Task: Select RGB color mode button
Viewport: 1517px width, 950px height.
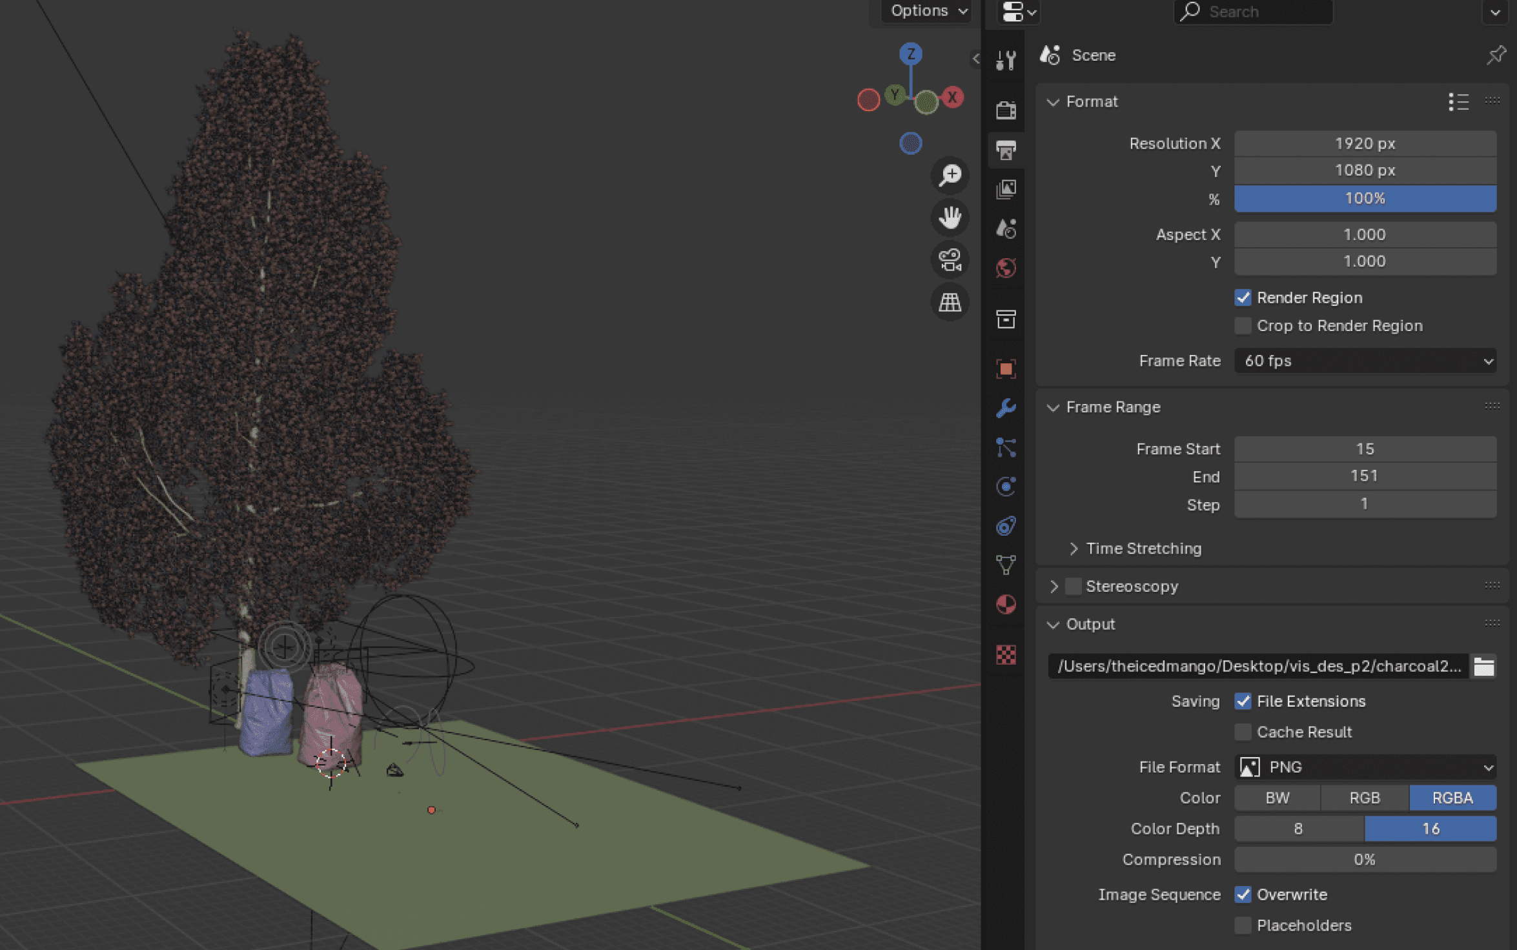Action: (x=1364, y=798)
